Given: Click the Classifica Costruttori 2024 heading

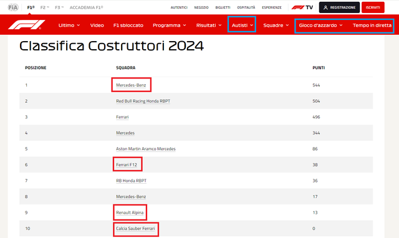Looking at the screenshot, I should tap(112, 46).
